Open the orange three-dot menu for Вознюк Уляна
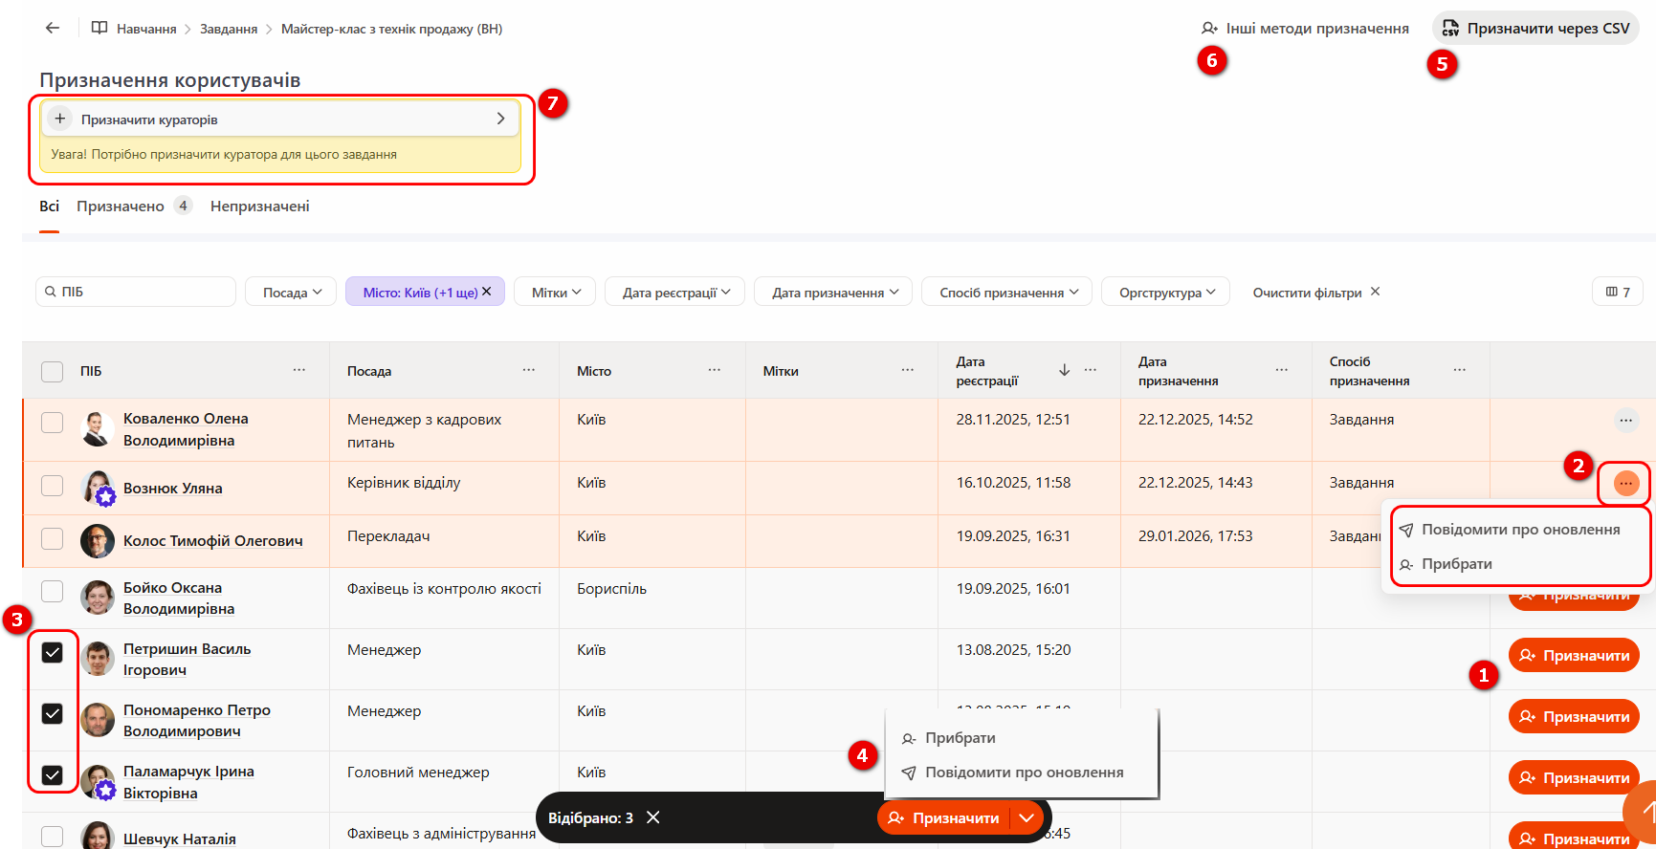 click(1625, 484)
